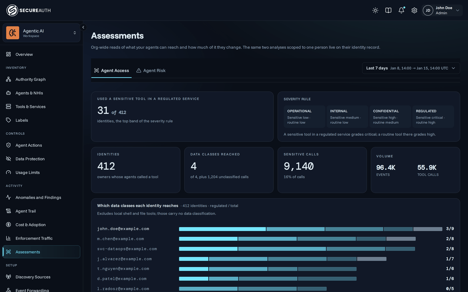Screen dimensions: 468x292
Task: Click the Anomalies and Findings pulse icon
Action: click(8, 197)
